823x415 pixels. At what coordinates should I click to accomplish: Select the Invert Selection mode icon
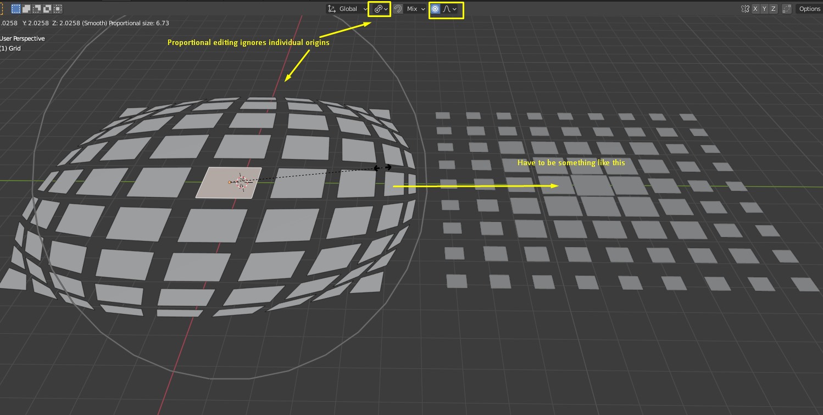(x=47, y=9)
